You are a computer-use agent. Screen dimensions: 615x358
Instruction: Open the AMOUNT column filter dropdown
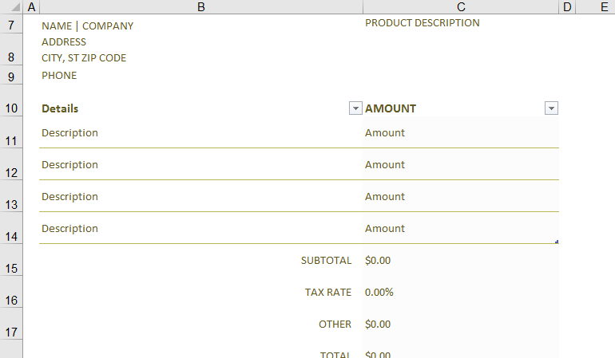click(550, 108)
